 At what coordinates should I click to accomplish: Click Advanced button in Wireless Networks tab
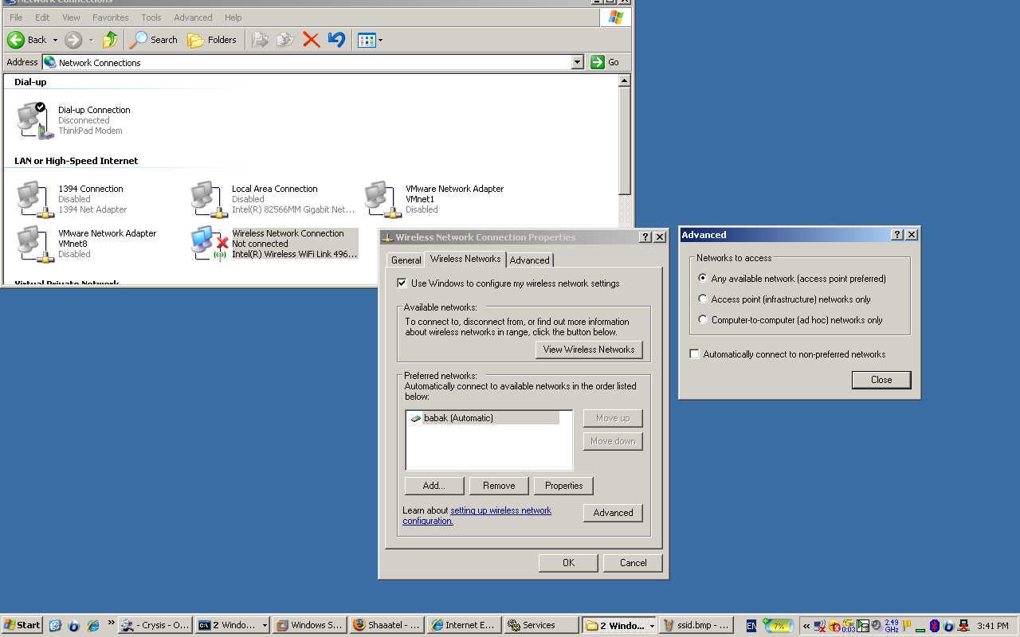tap(613, 513)
